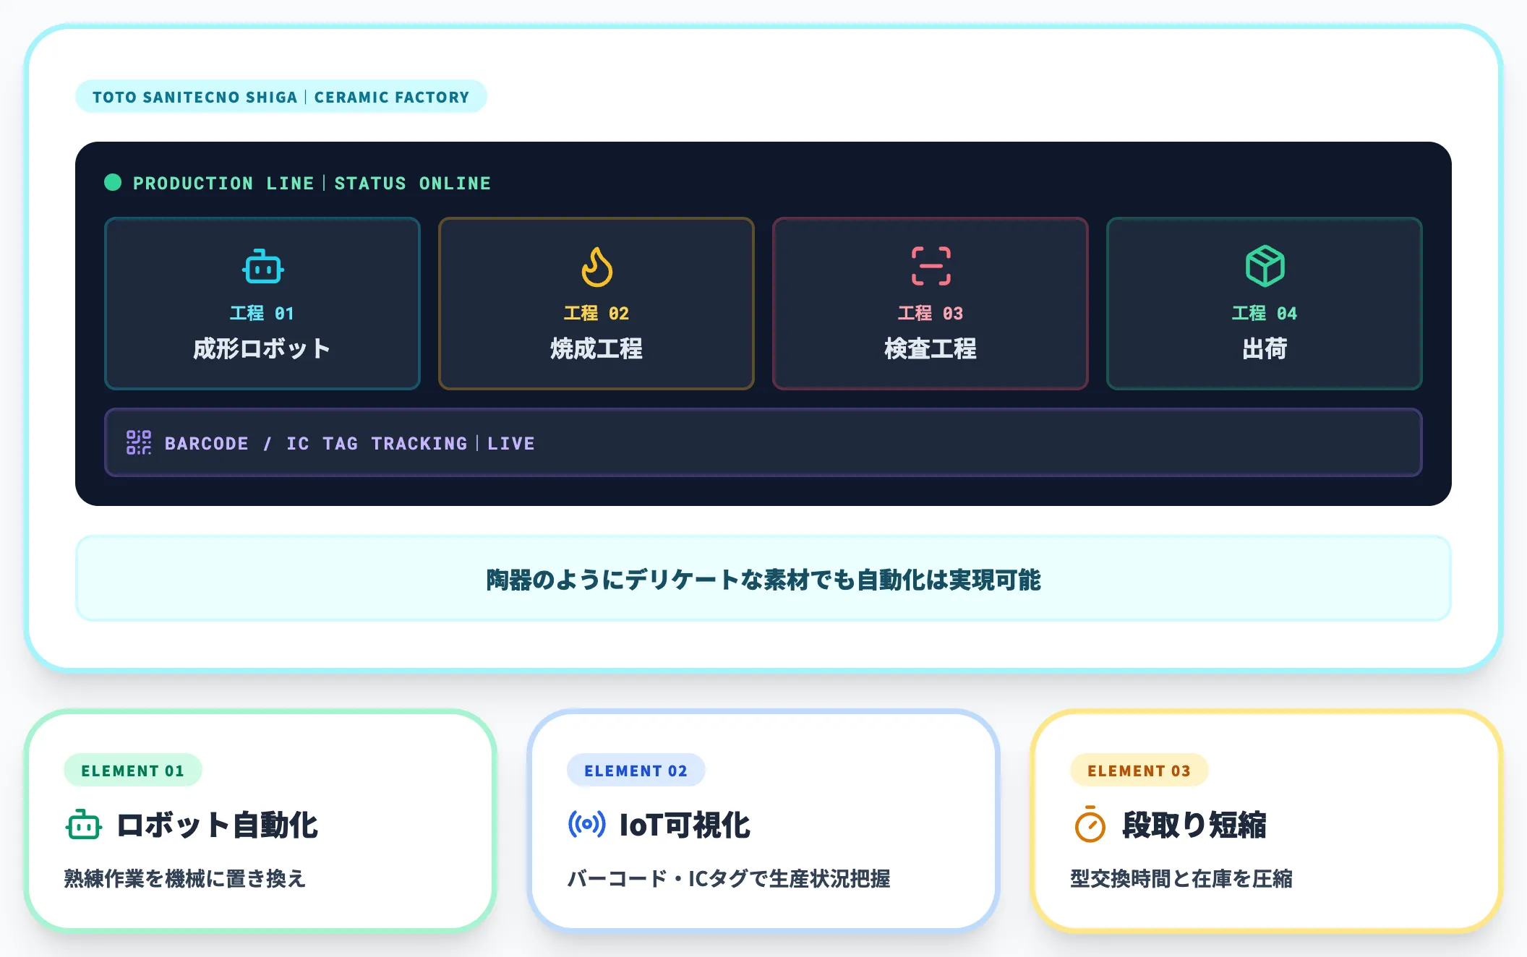Click the robot icon beside ロボット自動化

tap(85, 825)
